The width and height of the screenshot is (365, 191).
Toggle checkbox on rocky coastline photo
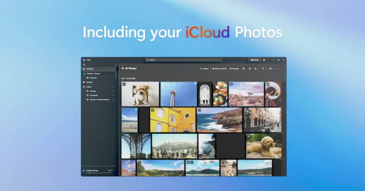pyautogui.click(x=200, y=110)
